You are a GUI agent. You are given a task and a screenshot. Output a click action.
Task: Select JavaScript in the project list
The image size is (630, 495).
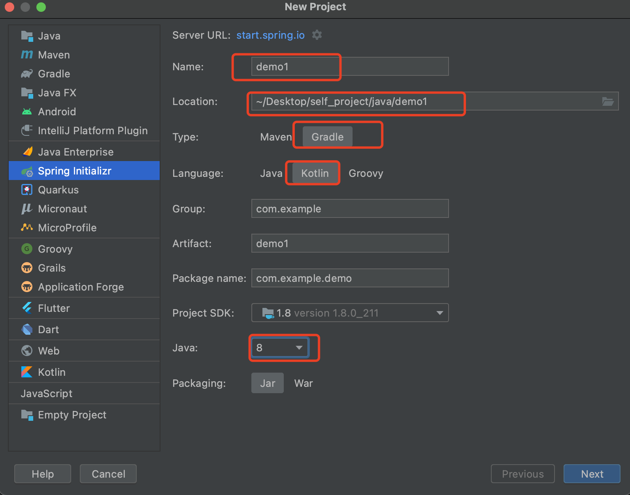84,393
